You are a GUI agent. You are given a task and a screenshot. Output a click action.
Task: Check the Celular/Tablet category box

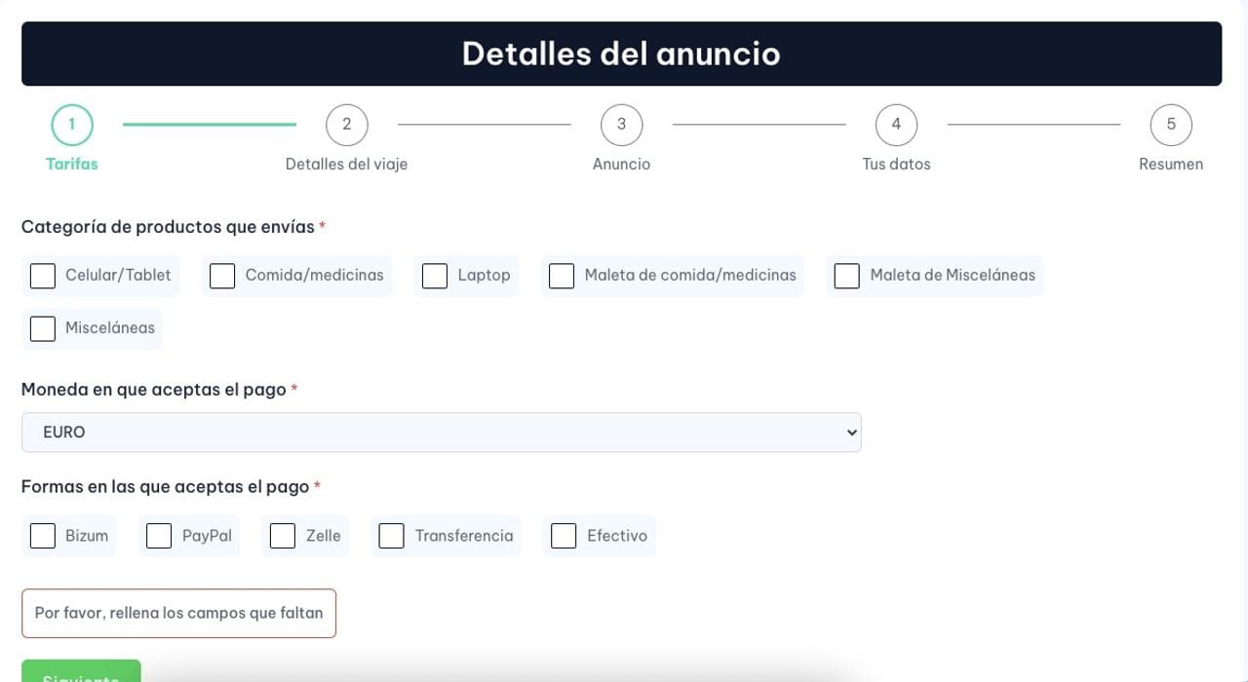pos(43,276)
